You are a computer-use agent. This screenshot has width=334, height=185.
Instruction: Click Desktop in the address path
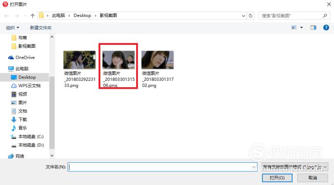[82, 15]
